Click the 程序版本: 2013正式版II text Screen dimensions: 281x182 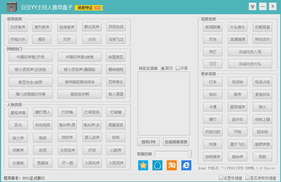24,178
